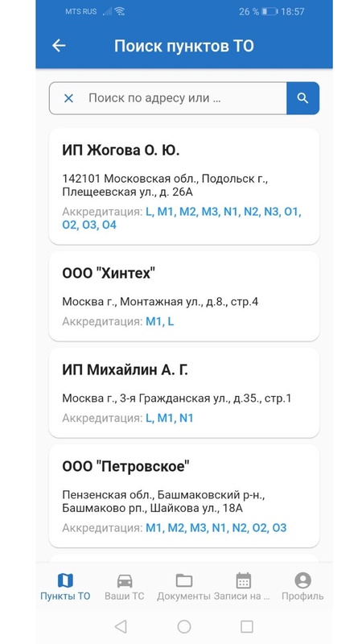The height and width of the screenshot is (644, 362).
Task: Tap Android home circle button
Action: [184, 626]
